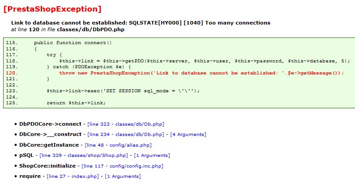Viewport: 355px width, 189px height.
Task: Expand '[1 Arguments]' for require entry
Action: click(123, 177)
